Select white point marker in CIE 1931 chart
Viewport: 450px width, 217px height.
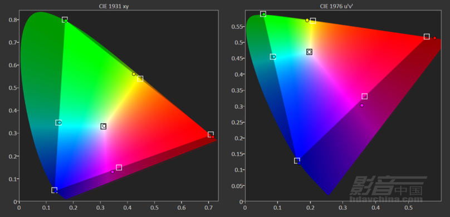click(x=104, y=126)
